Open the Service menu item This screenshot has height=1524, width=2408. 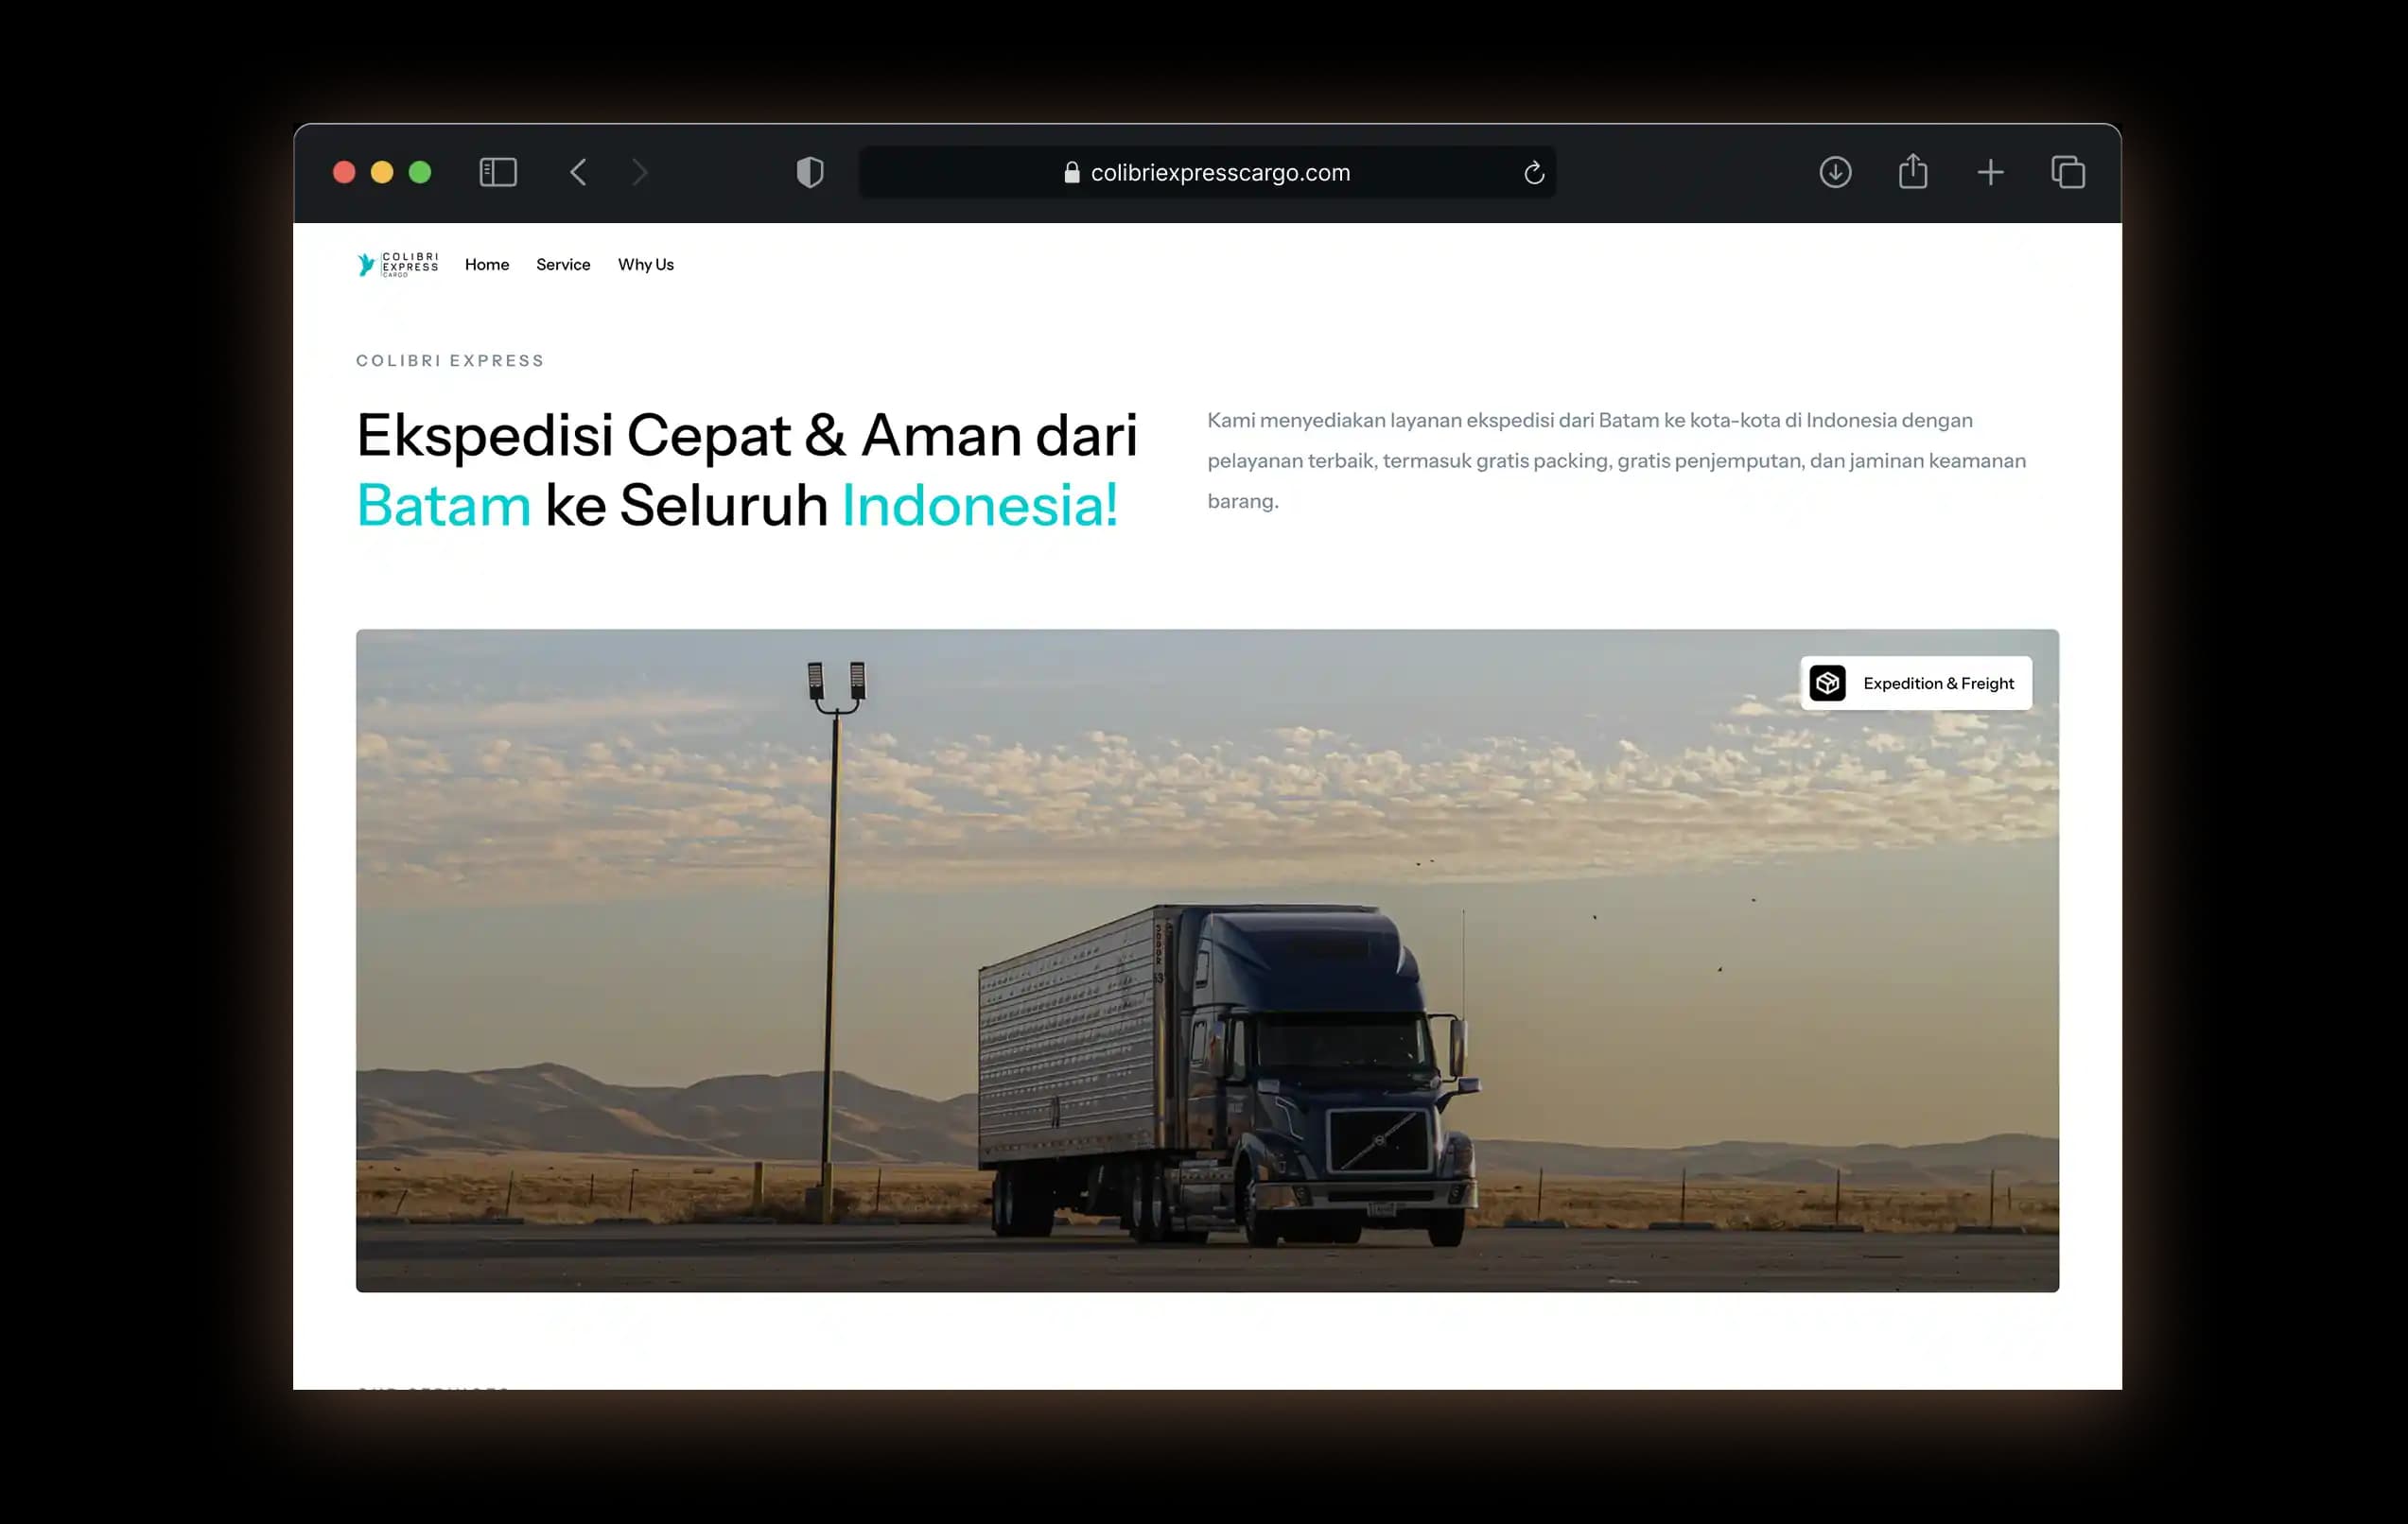point(563,264)
